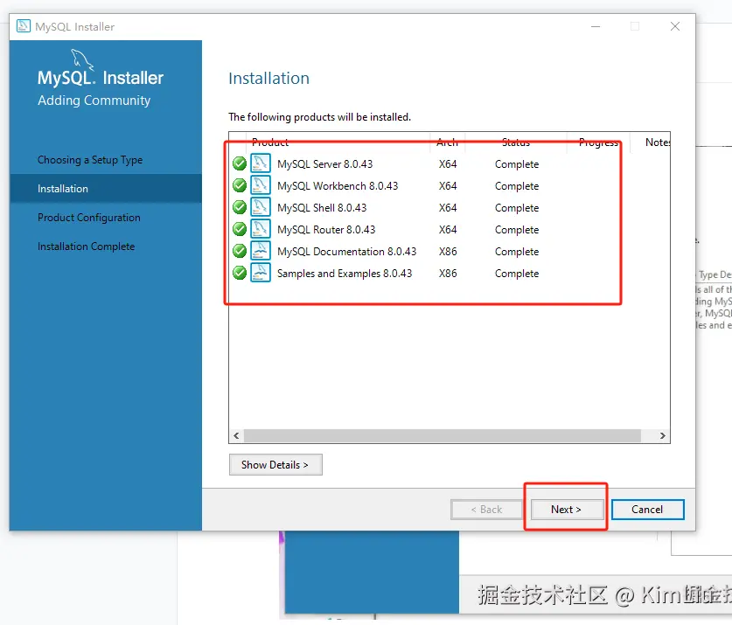
Task: Click Complete status of MySQL Workbench row
Action: click(517, 186)
